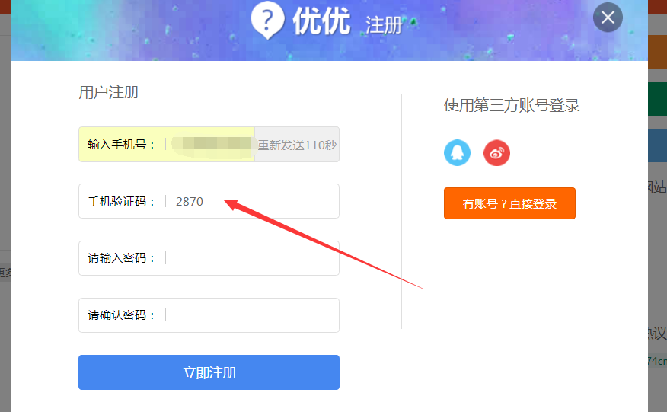Sign in with the QQ penguin icon
Screen dimensions: 667x412
(x=458, y=153)
